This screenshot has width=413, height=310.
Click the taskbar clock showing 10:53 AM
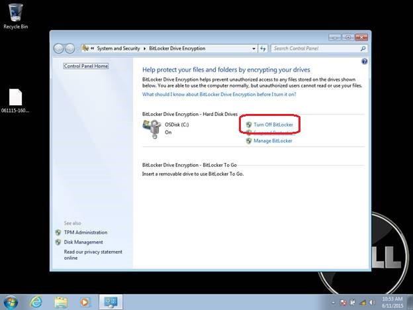tap(392, 302)
